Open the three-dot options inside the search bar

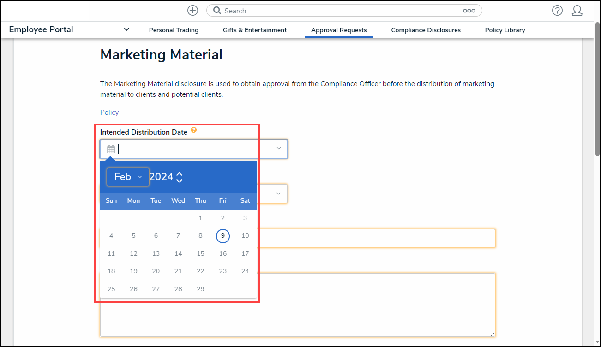click(x=469, y=10)
